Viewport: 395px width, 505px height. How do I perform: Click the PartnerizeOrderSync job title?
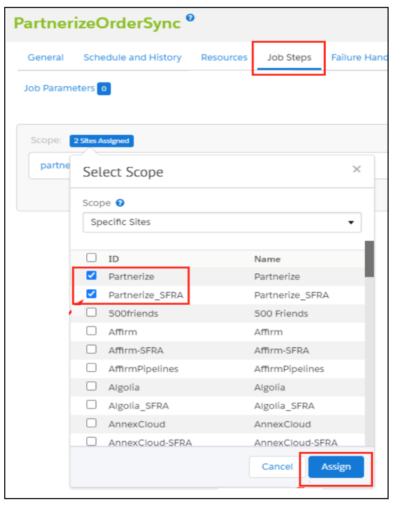97,23
